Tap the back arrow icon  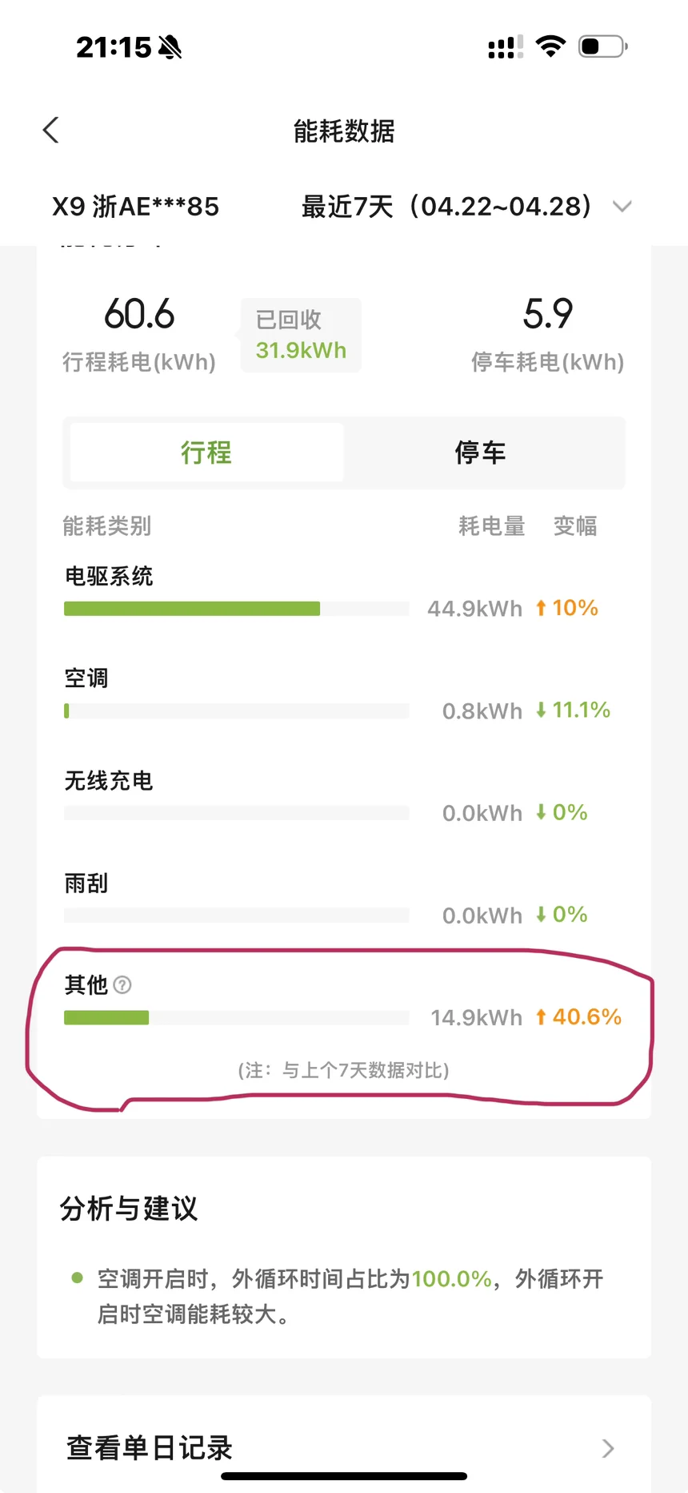[x=51, y=131]
